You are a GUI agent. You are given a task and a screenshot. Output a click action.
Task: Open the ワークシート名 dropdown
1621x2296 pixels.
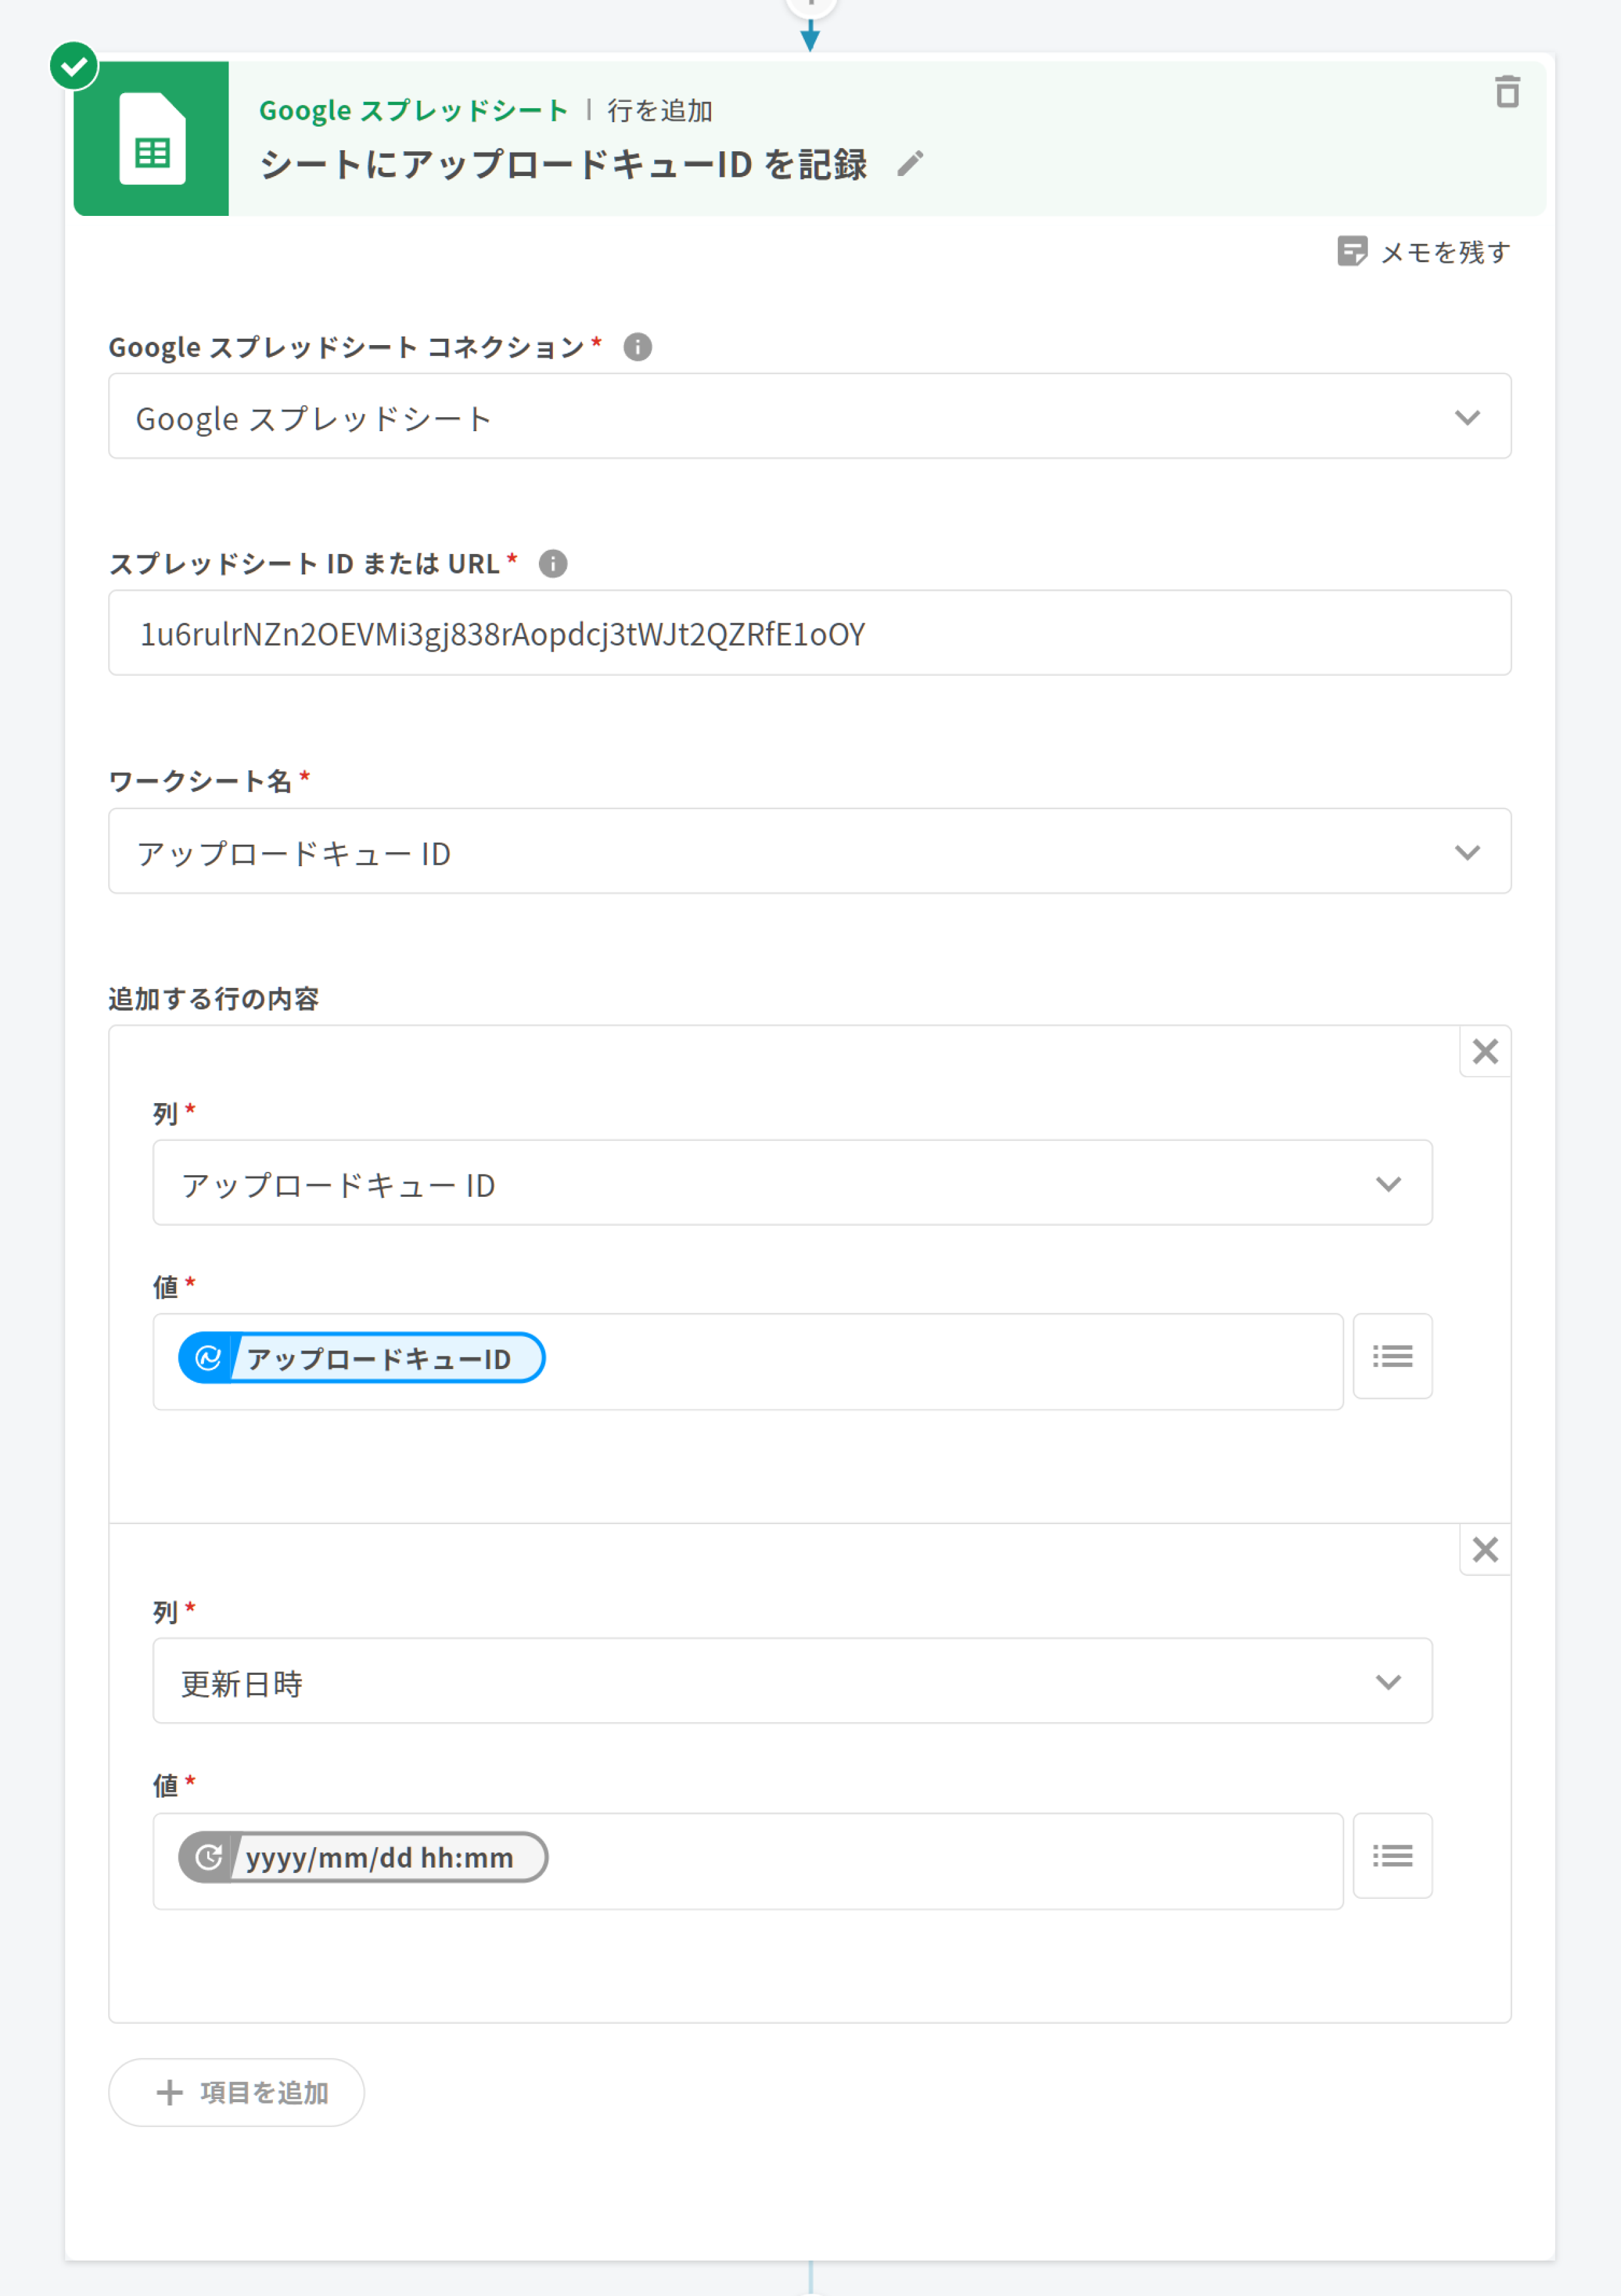(x=1466, y=852)
